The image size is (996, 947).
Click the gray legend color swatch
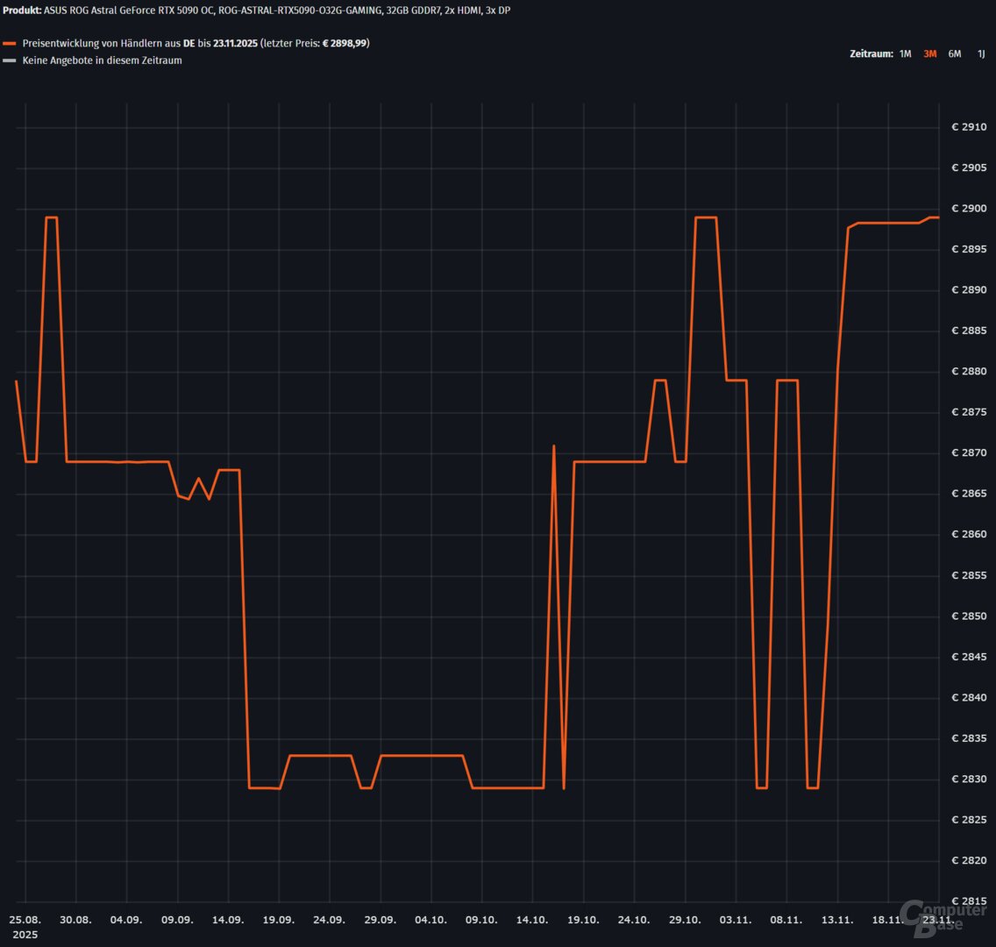[x=10, y=61]
